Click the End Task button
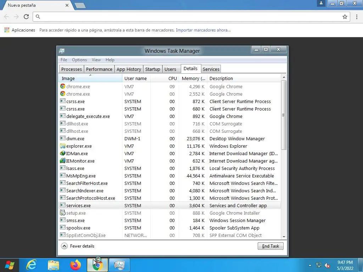The width and height of the screenshot is (363, 272). [270, 246]
